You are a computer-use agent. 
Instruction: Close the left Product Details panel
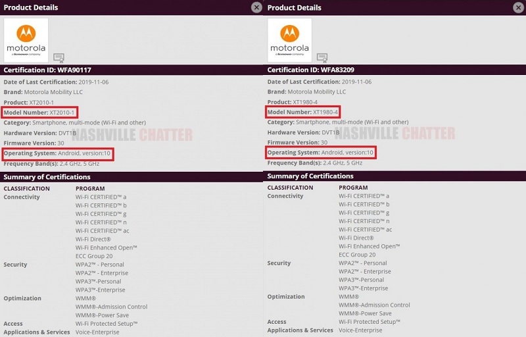coord(256,7)
